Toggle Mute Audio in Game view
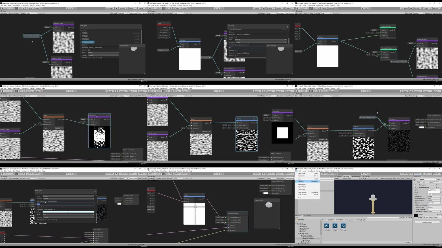442x248 pixels. click(396, 178)
